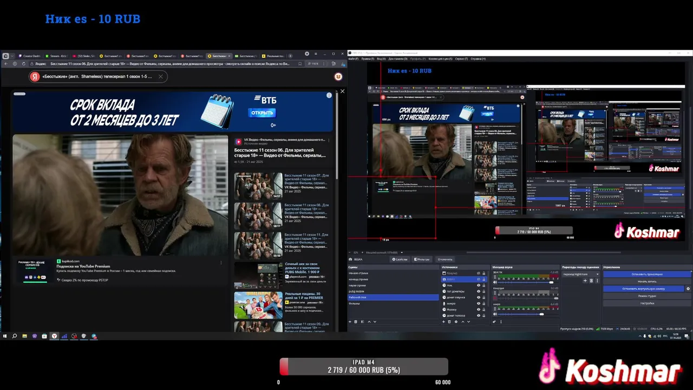Adjust микро volume slider
This screenshot has height=390, width=693.
coord(541,314)
